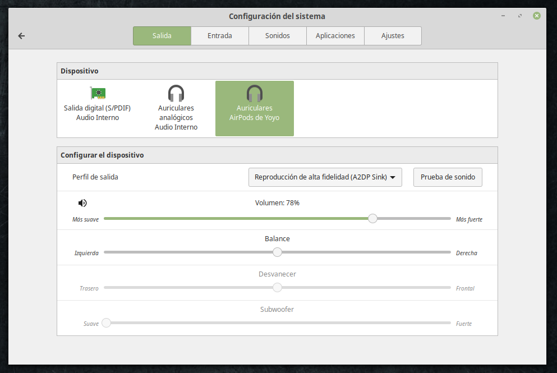Mute with the volume speaker icon
Image resolution: width=557 pixels, height=373 pixels.
coord(82,203)
